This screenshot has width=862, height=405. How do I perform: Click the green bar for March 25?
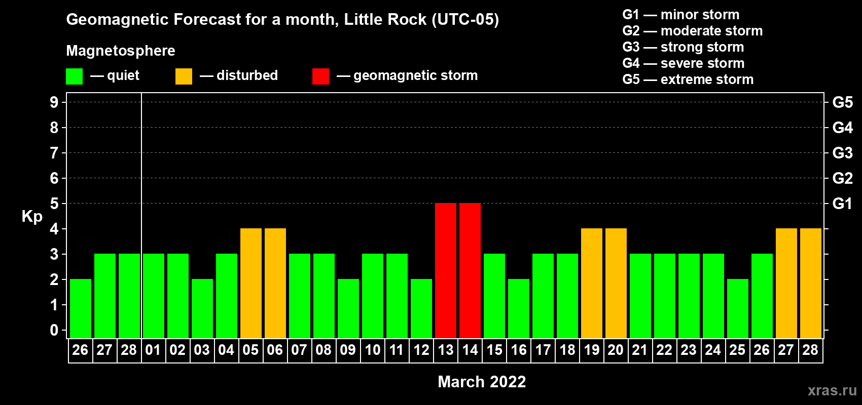coord(738,308)
